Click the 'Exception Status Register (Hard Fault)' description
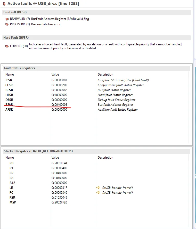Viewport: 196px width, 229px height. pyautogui.click(x=123, y=80)
